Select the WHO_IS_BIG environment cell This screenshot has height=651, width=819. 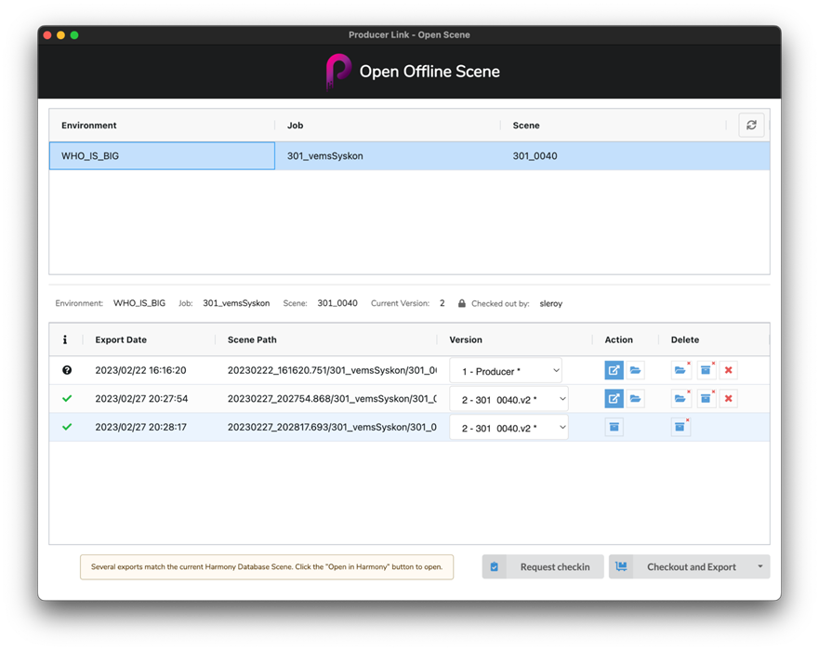[162, 155]
